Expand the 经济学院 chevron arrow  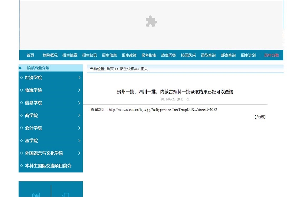click(79, 77)
